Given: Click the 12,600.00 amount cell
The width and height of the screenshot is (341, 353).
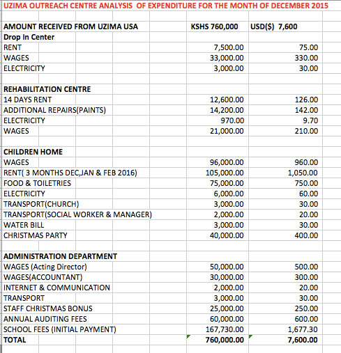Looking at the screenshot, I should [227, 100].
